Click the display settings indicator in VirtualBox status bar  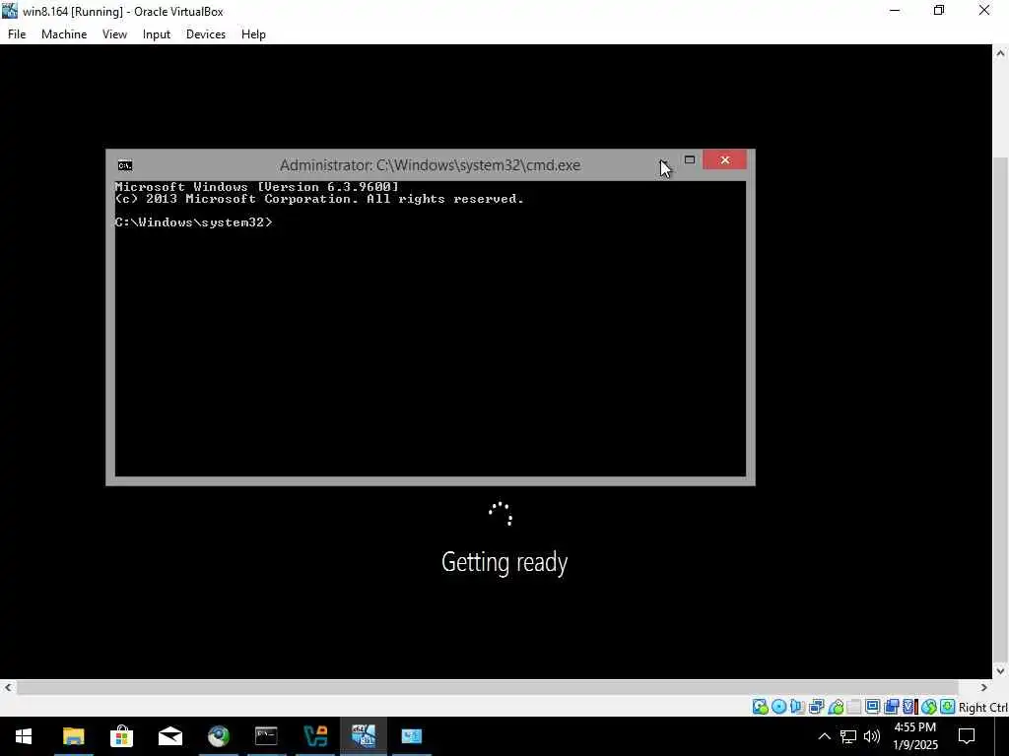[x=873, y=707]
